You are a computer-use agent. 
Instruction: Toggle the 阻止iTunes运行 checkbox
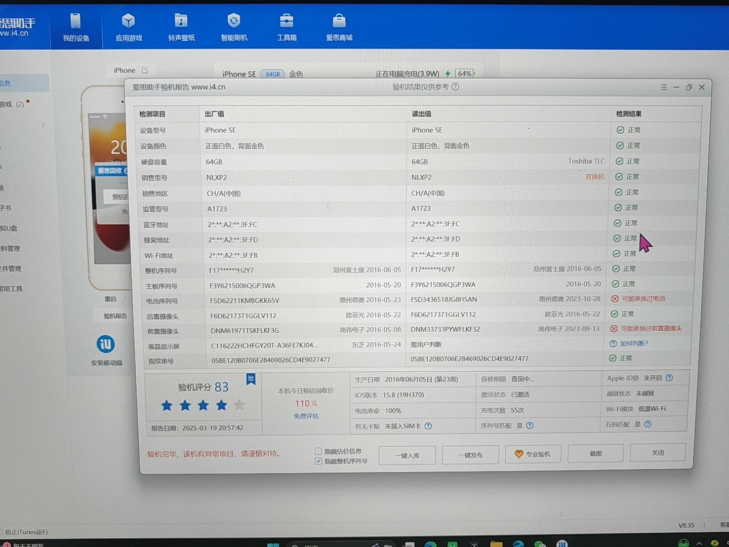[2, 532]
